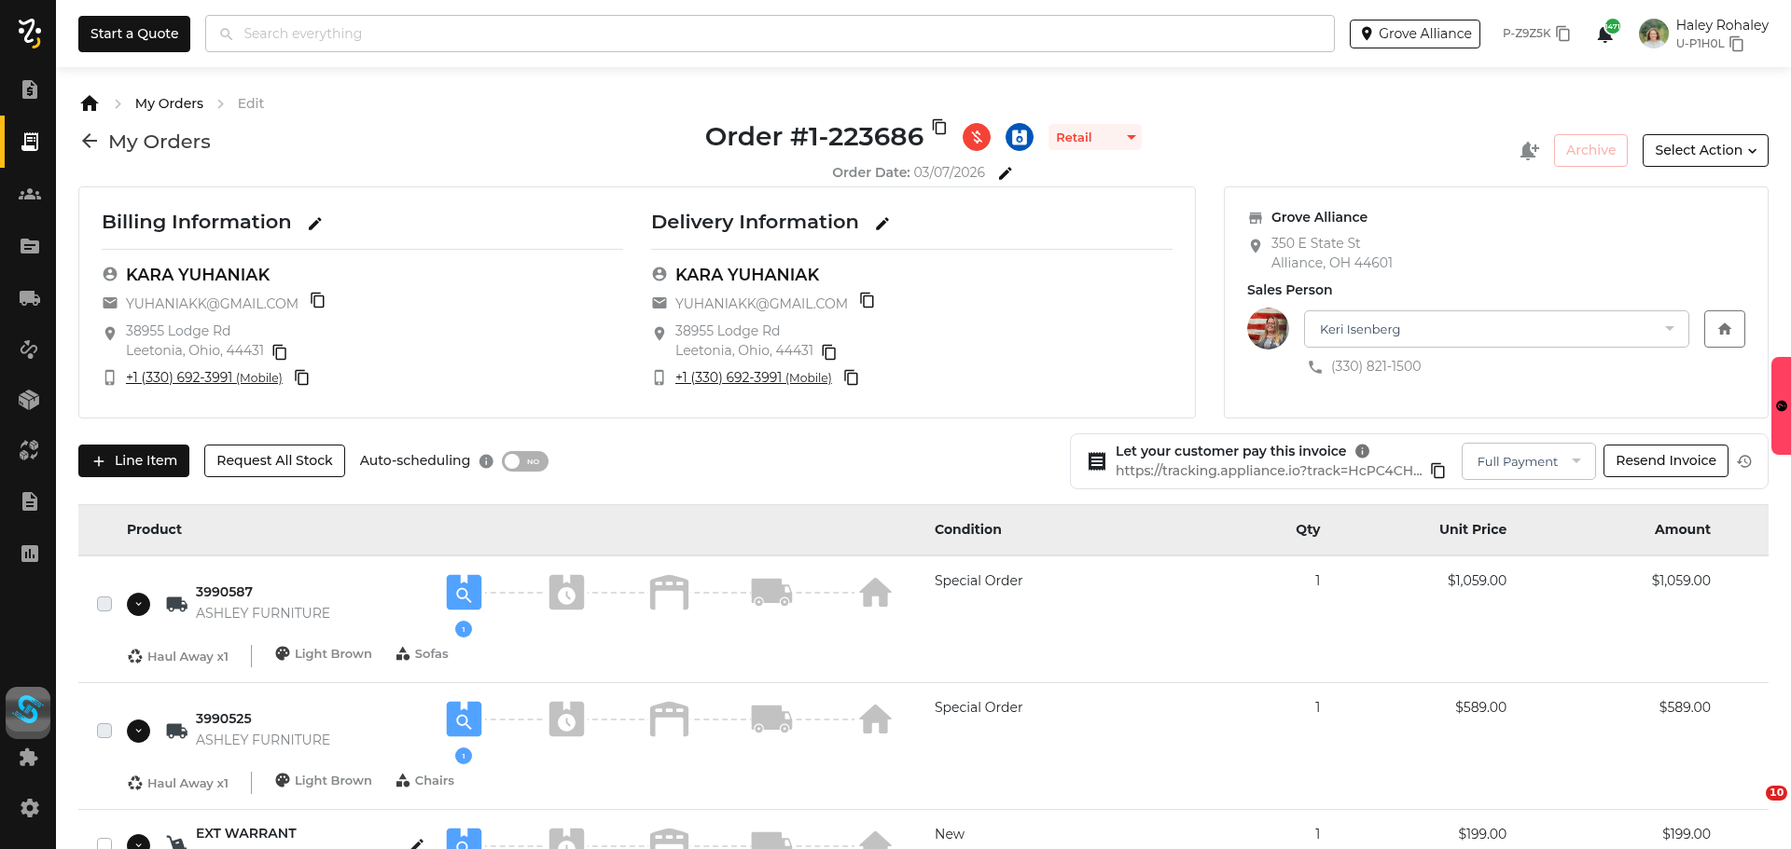
Task: Click Request All Stock button
Action: [x=274, y=460]
